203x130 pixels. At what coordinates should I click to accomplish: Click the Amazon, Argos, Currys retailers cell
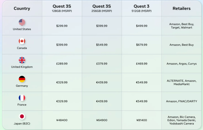pos(181,64)
